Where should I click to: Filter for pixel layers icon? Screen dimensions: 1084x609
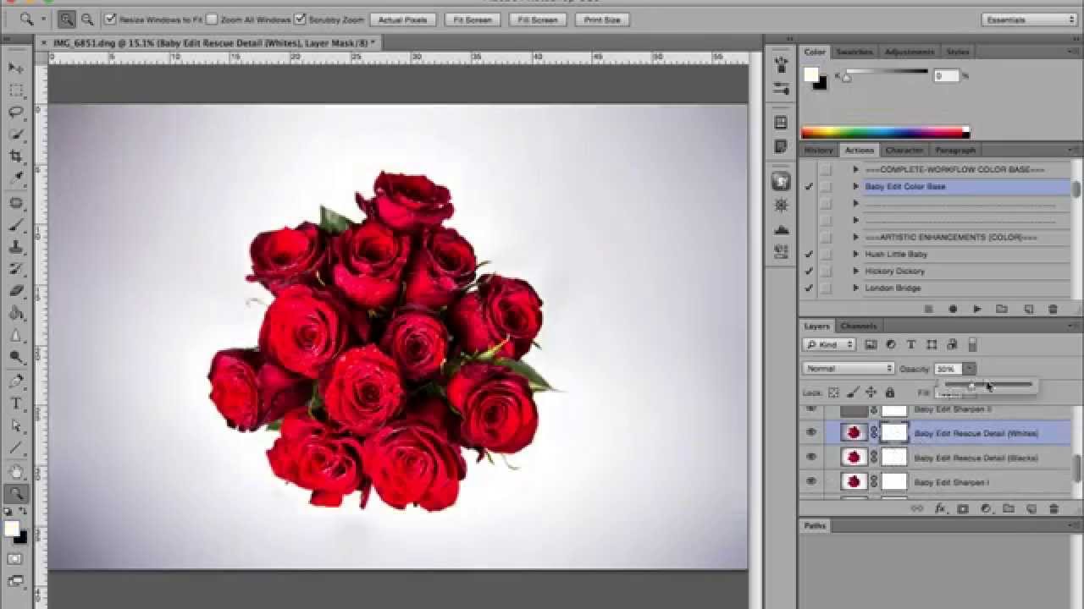(x=871, y=344)
